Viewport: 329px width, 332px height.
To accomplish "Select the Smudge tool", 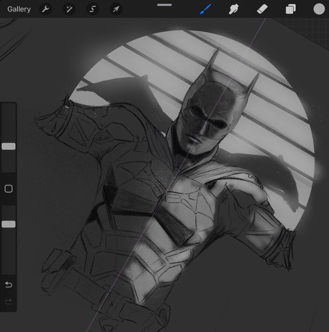I will pyautogui.click(x=234, y=9).
